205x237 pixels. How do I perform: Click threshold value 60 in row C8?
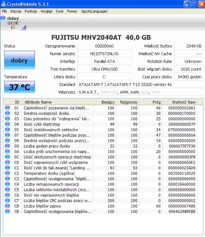click(x=158, y=206)
